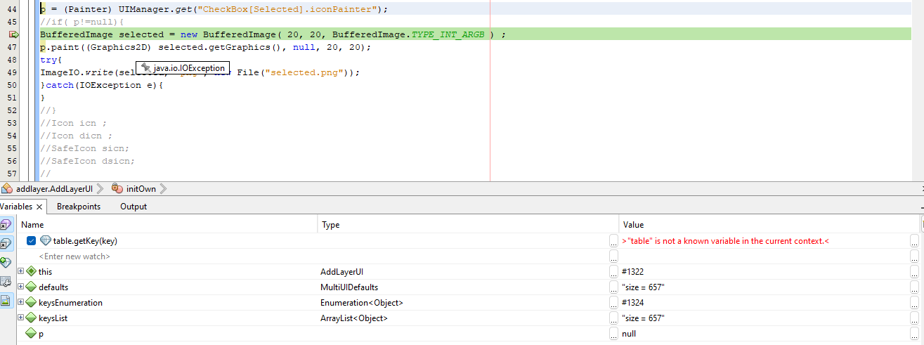Image resolution: width=924 pixels, height=345 pixels.
Task: Sort by the Value column header
Action: (x=769, y=225)
